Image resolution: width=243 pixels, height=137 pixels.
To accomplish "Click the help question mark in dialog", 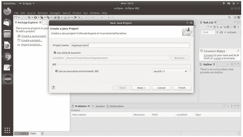I will [x=53, y=88].
